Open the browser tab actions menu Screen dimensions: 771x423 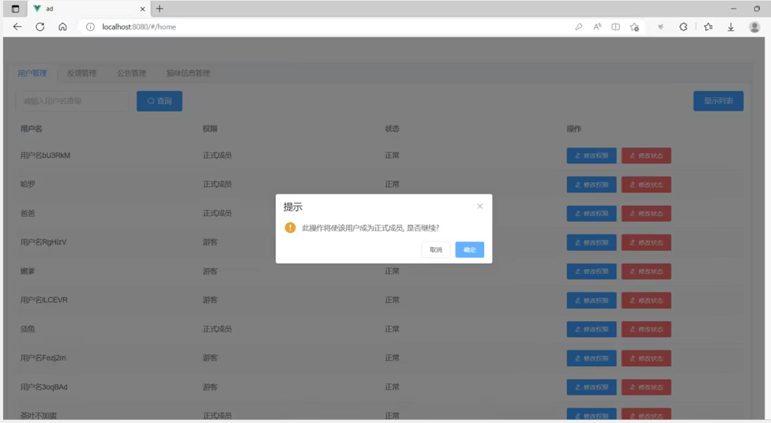(x=15, y=9)
